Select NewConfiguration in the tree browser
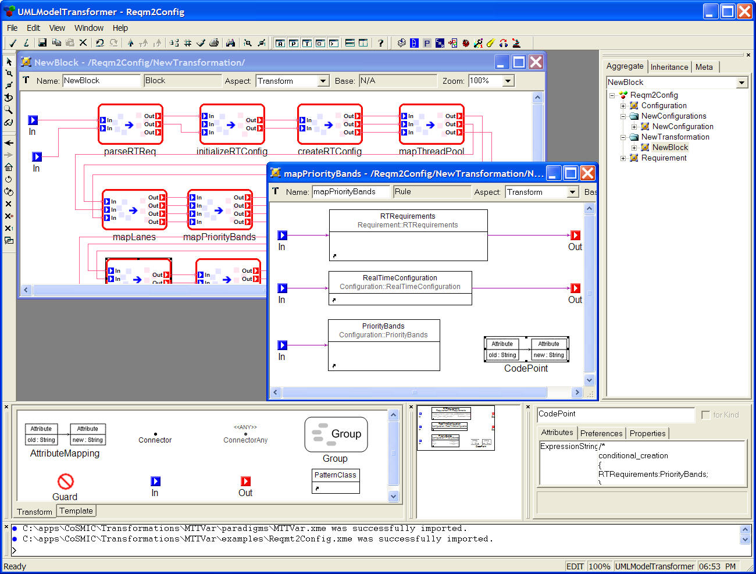 (682, 127)
